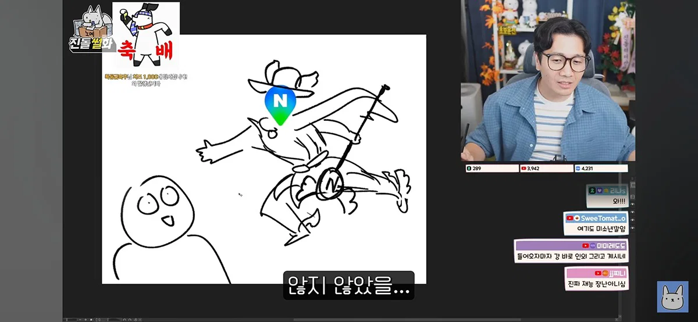The image size is (698, 322).
Task: Click chat text 들어오자마자 강 바로 인외 그리고 계시네
Action: 571,256
